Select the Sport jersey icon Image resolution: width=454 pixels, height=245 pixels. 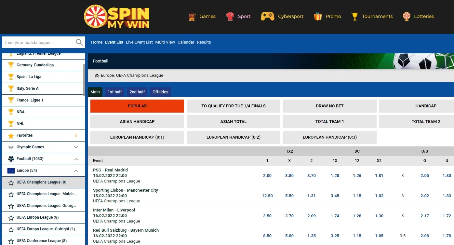coord(230,16)
